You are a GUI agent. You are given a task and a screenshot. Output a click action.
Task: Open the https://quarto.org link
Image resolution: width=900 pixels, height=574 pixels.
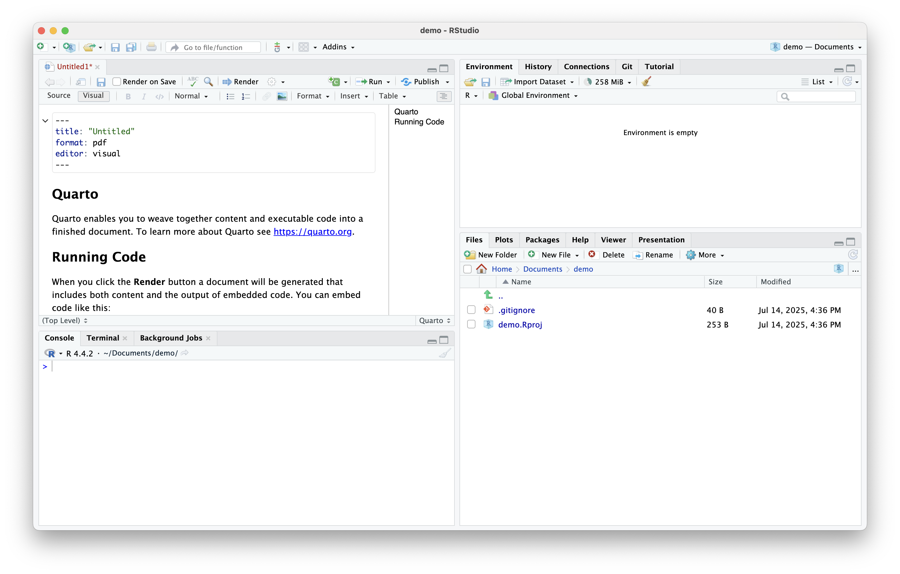tap(312, 231)
